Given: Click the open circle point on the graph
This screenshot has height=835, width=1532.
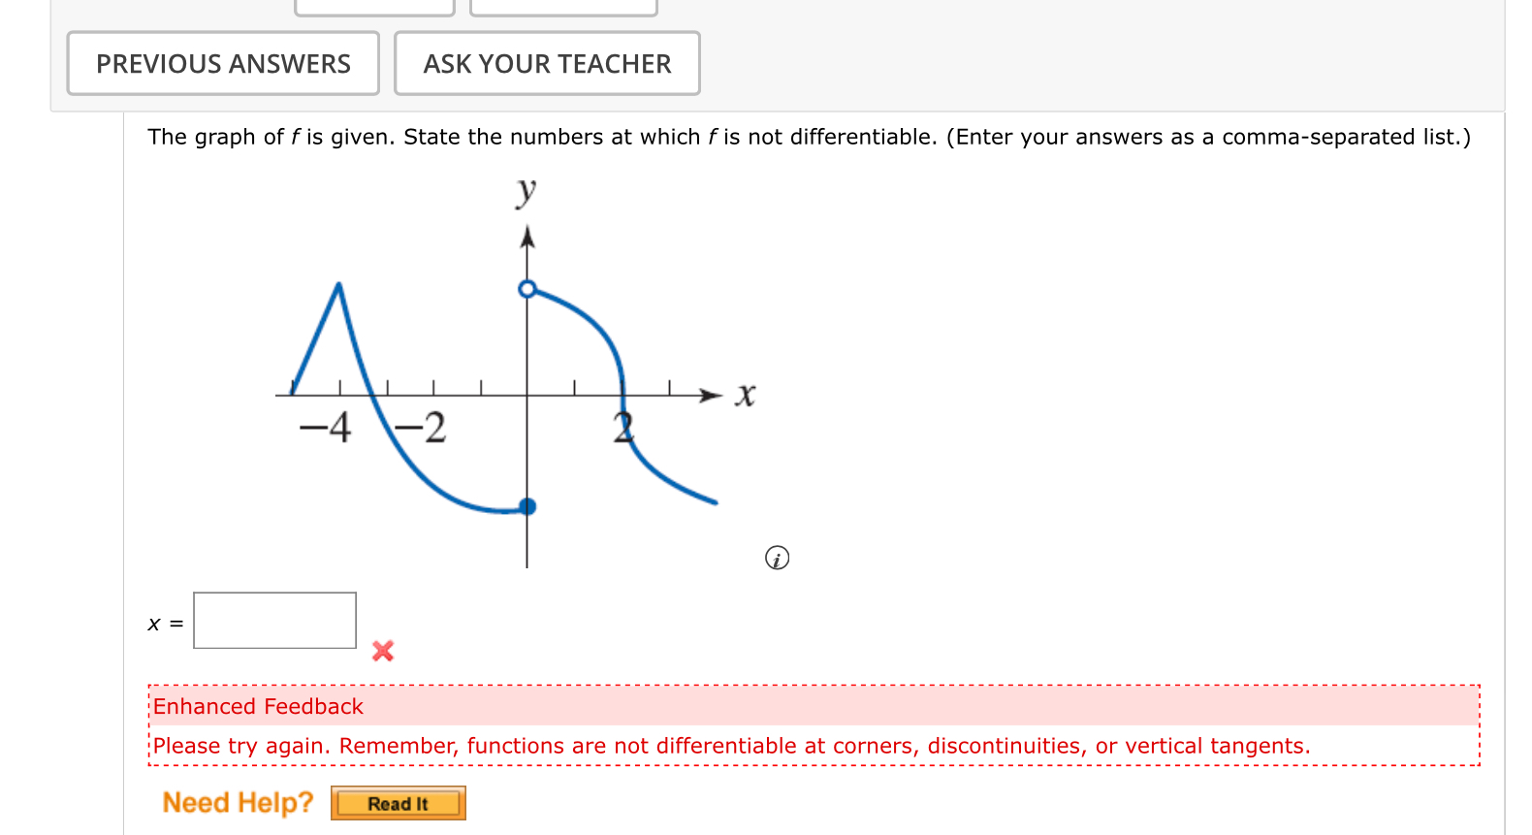Looking at the screenshot, I should tap(527, 288).
